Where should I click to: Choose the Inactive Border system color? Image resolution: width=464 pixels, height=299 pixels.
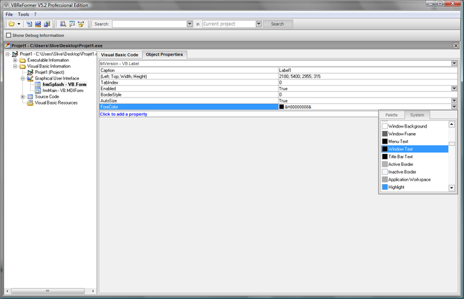414,172
